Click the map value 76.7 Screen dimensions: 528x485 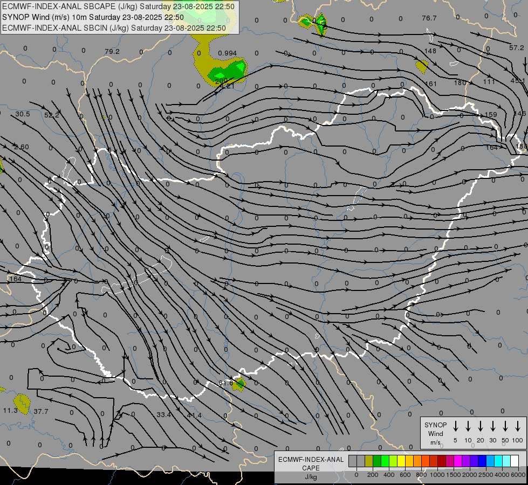[x=429, y=18]
